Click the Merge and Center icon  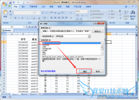[x=71, y=18]
